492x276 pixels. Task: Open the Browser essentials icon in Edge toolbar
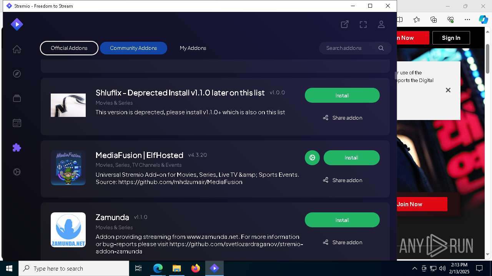click(x=450, y=20)
